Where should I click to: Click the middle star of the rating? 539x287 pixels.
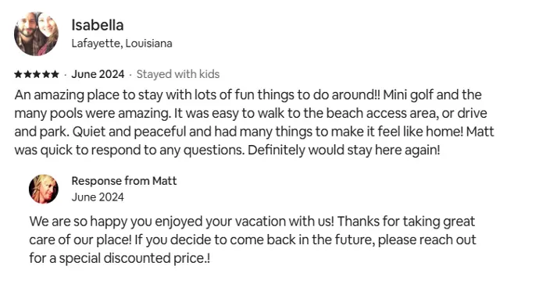(37, 74)
